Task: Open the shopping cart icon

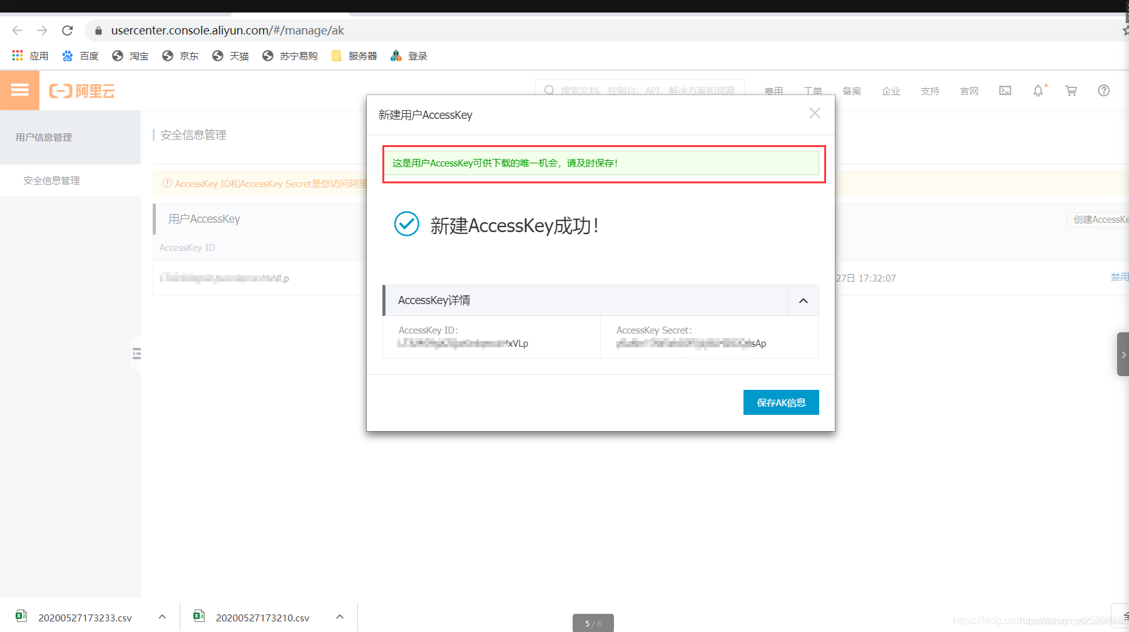Action: (x=1071, y=91)
